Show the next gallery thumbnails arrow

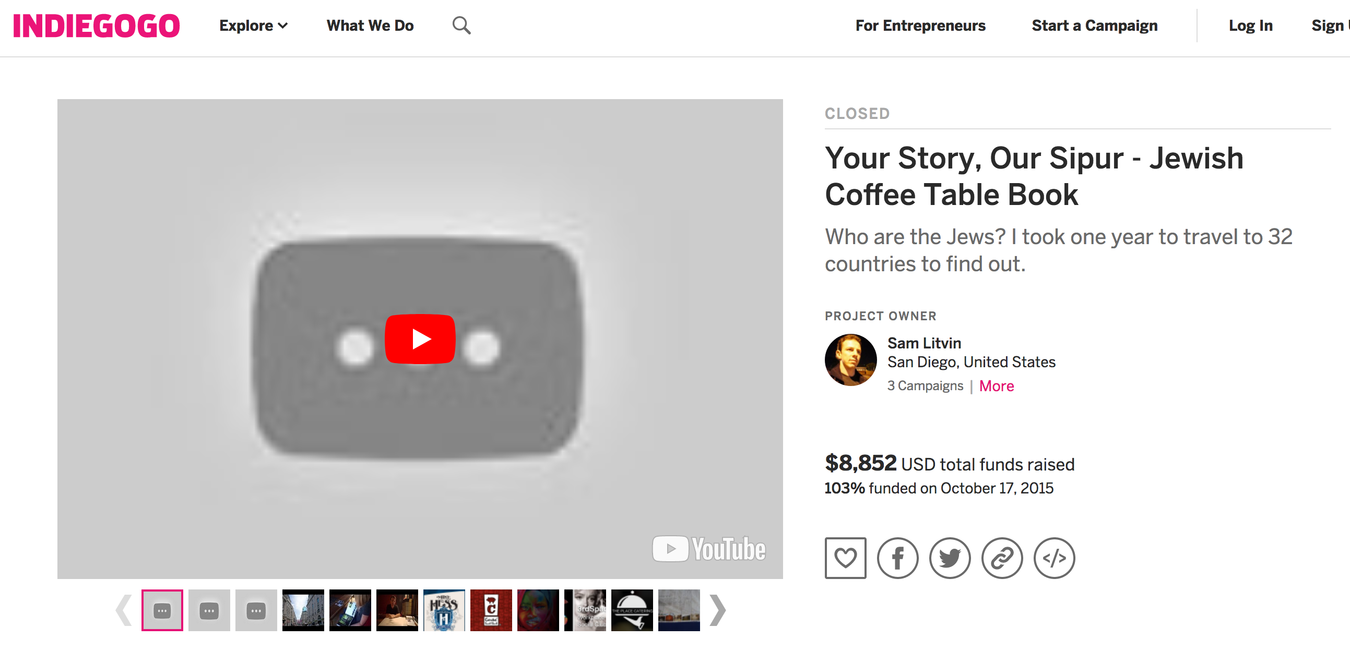(717, 610)
